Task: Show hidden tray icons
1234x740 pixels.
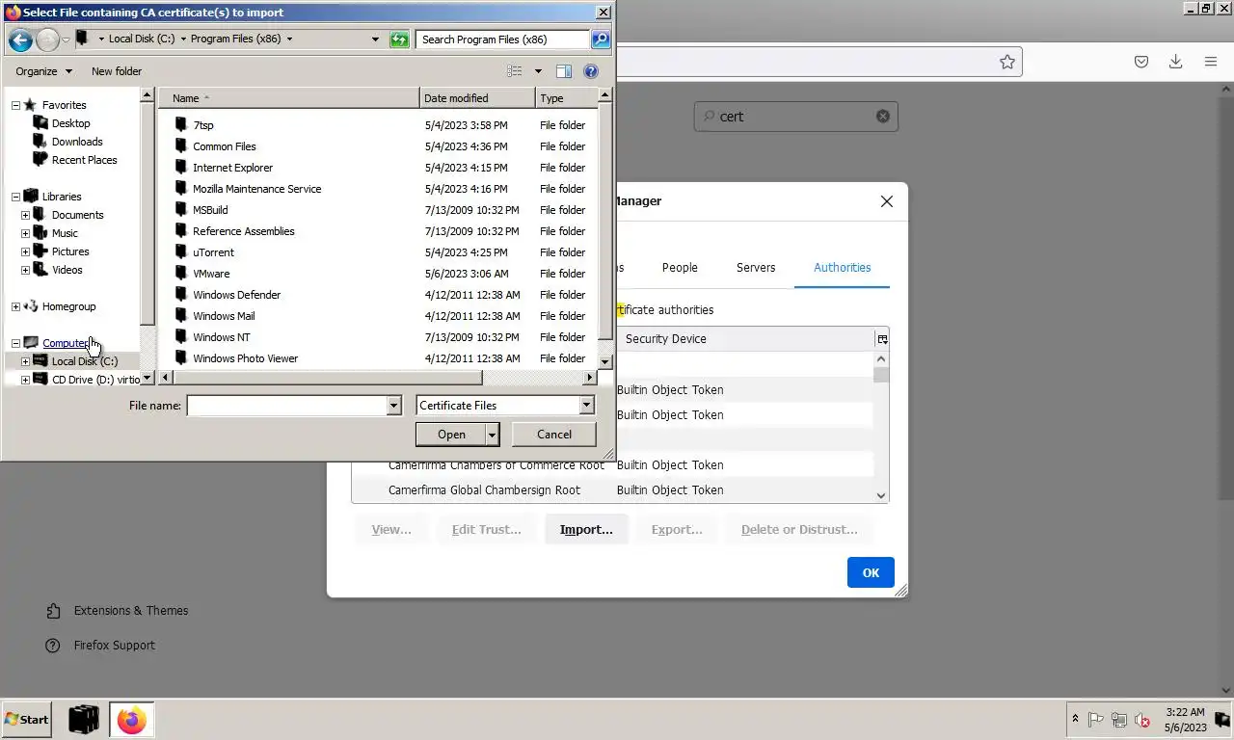Action: (x=1075, y=720)
